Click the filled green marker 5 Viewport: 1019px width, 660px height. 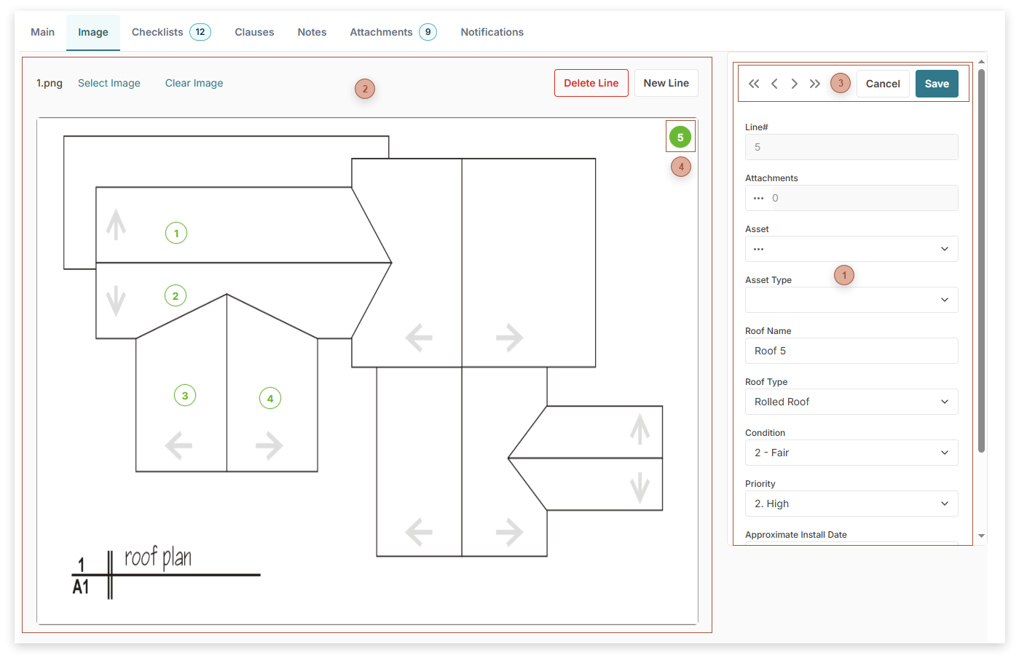[x=680, y=137]
